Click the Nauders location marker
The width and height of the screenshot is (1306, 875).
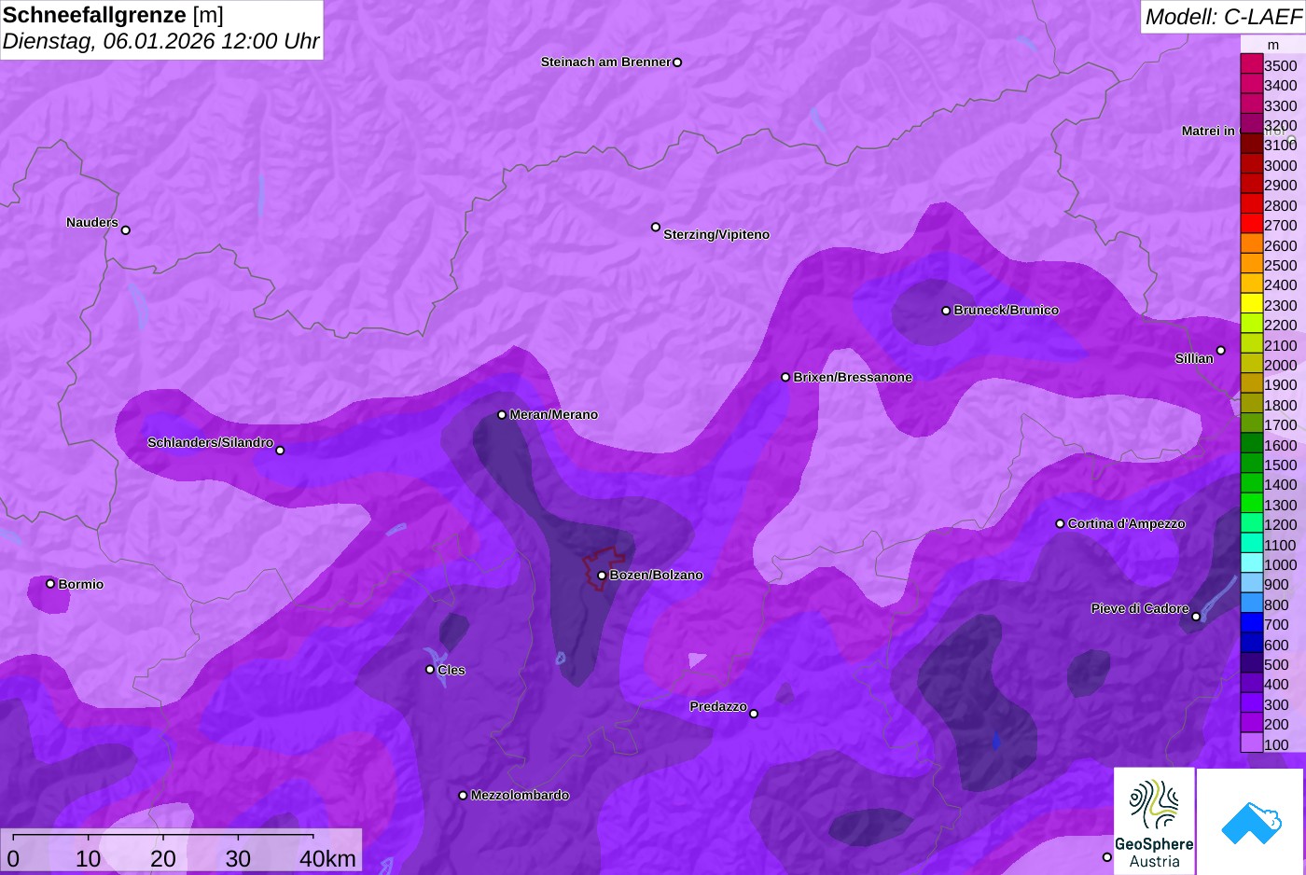click(x=126, y=230)
